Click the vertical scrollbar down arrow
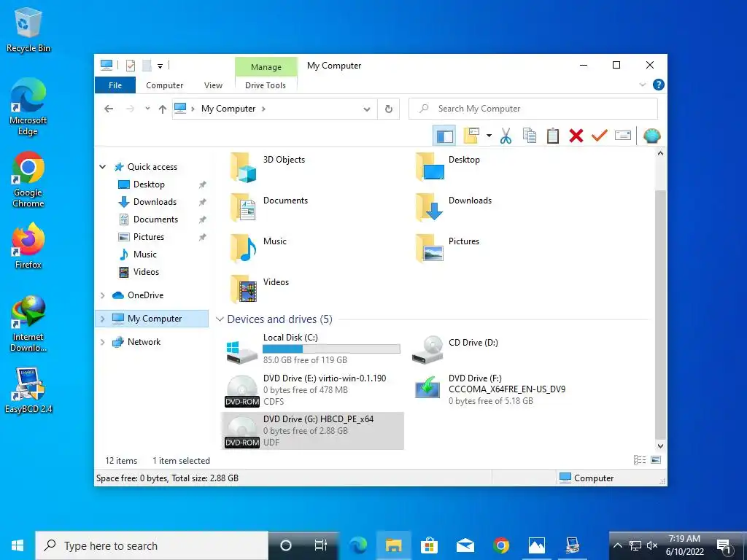Screen dimensions: 747x560 660,446
